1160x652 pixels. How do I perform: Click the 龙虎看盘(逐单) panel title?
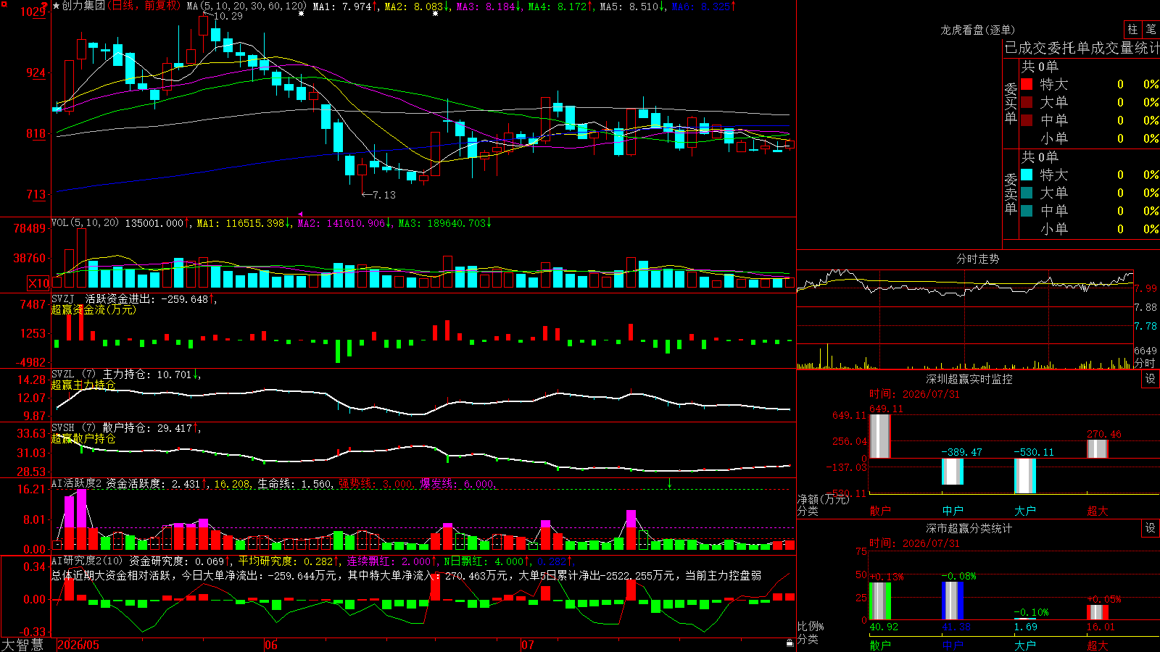[x=977, y=30]
